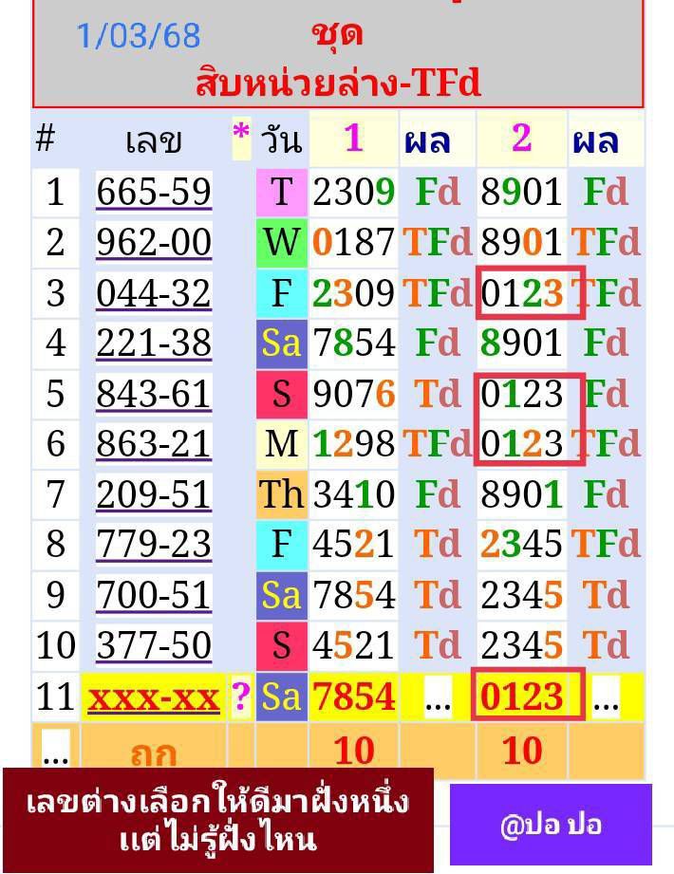The width and height of the screenshot is (674, 874).
Task: Click the วัน column header
Action: coord(281,140)
